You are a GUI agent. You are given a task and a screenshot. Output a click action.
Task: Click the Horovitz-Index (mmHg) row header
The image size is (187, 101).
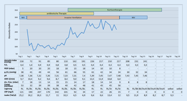(x=10, y=61)
